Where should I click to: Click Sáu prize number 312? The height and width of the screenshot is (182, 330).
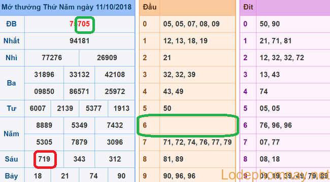tap(115, 159)
